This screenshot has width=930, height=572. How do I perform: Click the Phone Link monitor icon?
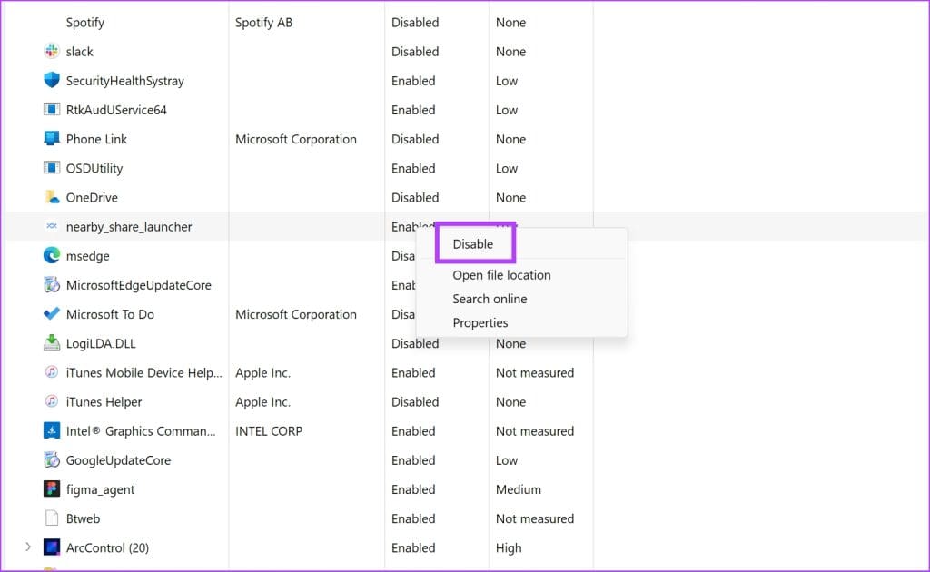(x=52, y=138)
